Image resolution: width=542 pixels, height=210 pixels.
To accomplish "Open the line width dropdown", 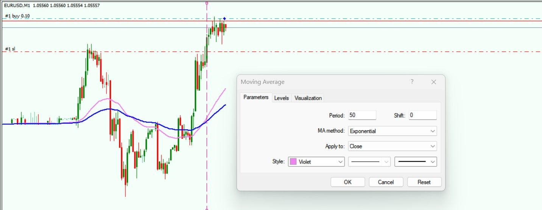I will coord(416,162).
